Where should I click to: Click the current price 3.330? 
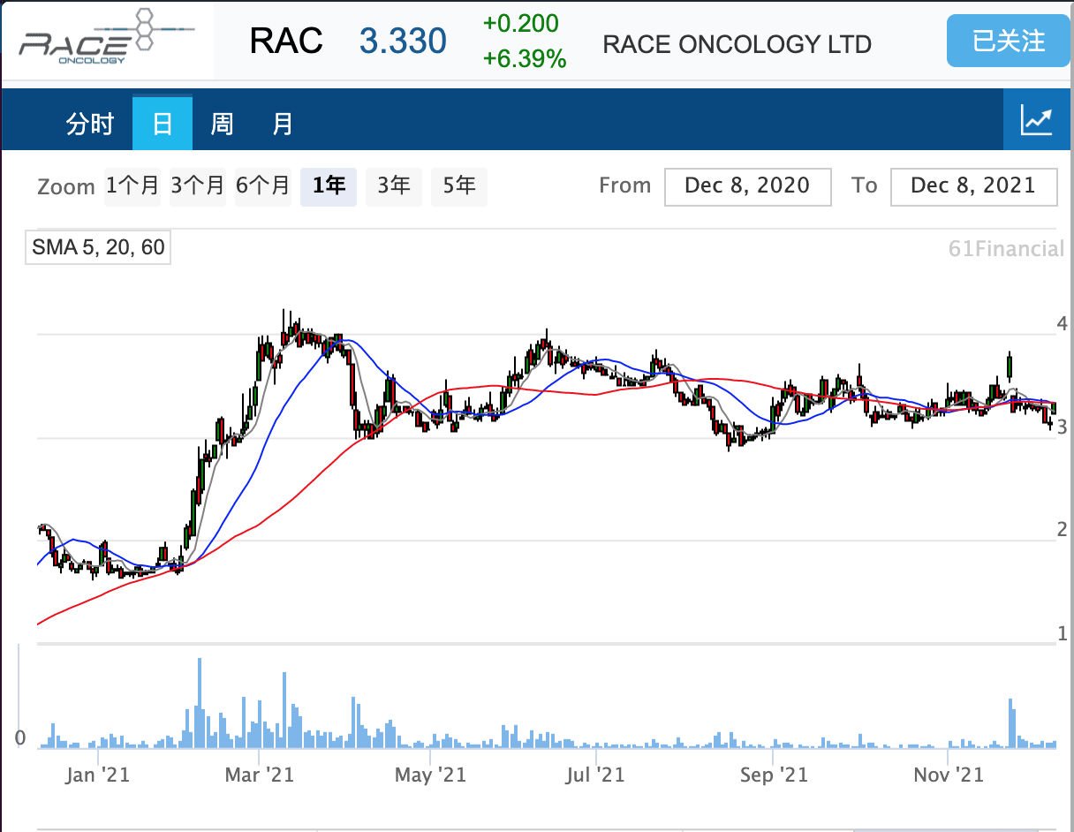[403, 41]
